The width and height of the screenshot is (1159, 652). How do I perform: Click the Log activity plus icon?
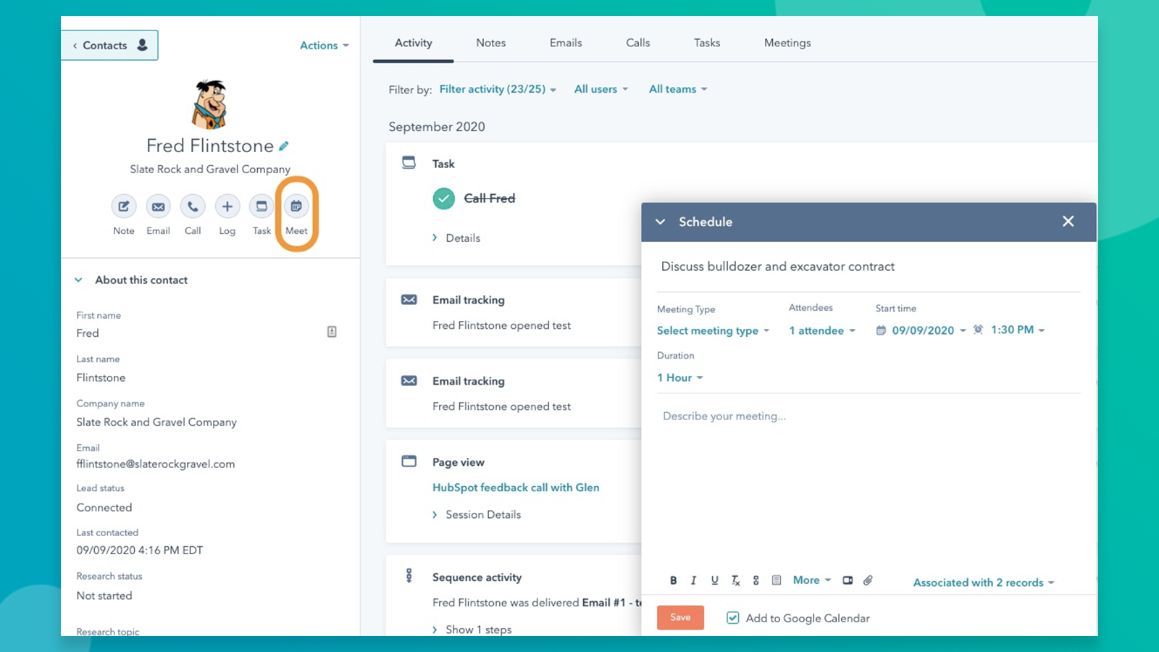click(227, 206)
